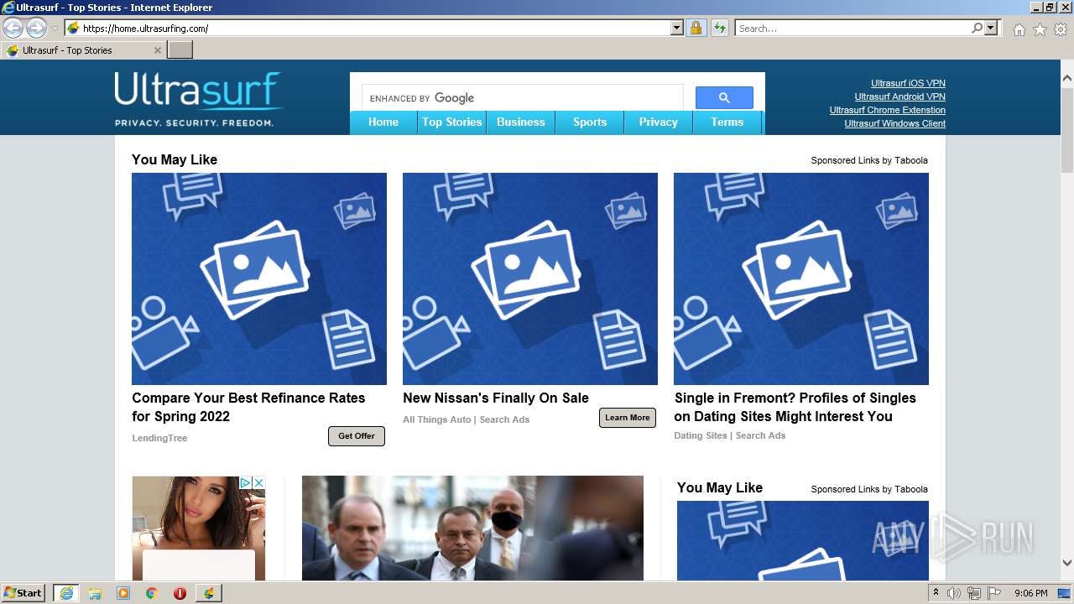
Task: Click the Google custom search box
Action: 523,98
